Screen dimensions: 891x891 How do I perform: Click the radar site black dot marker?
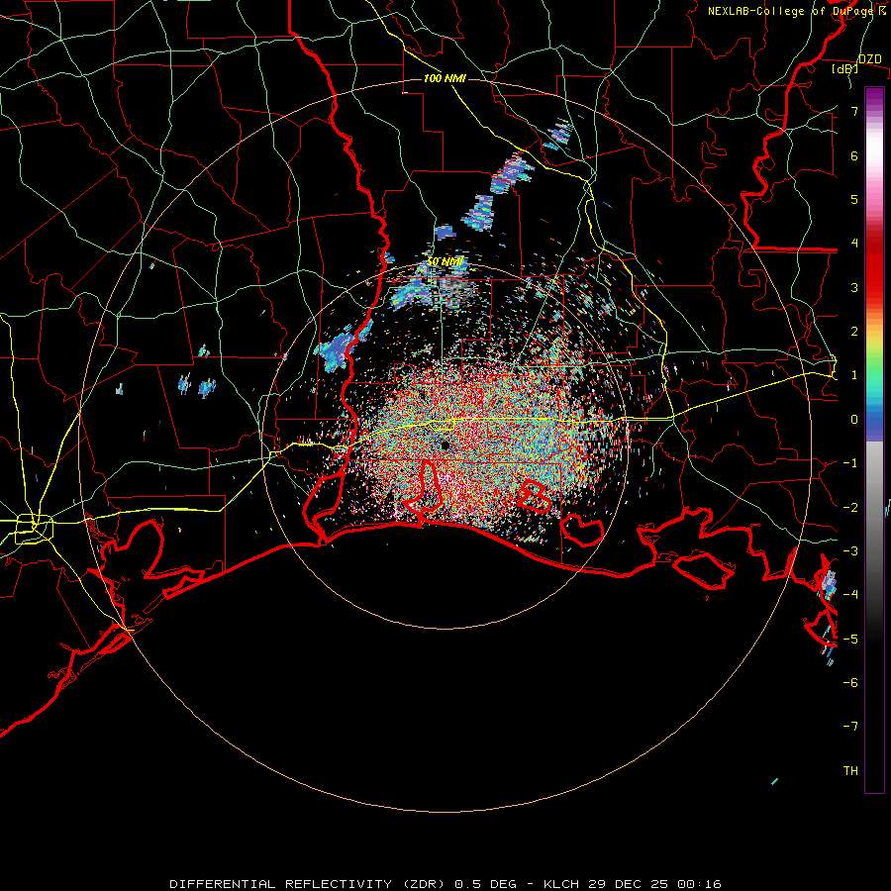coord(445,445)
